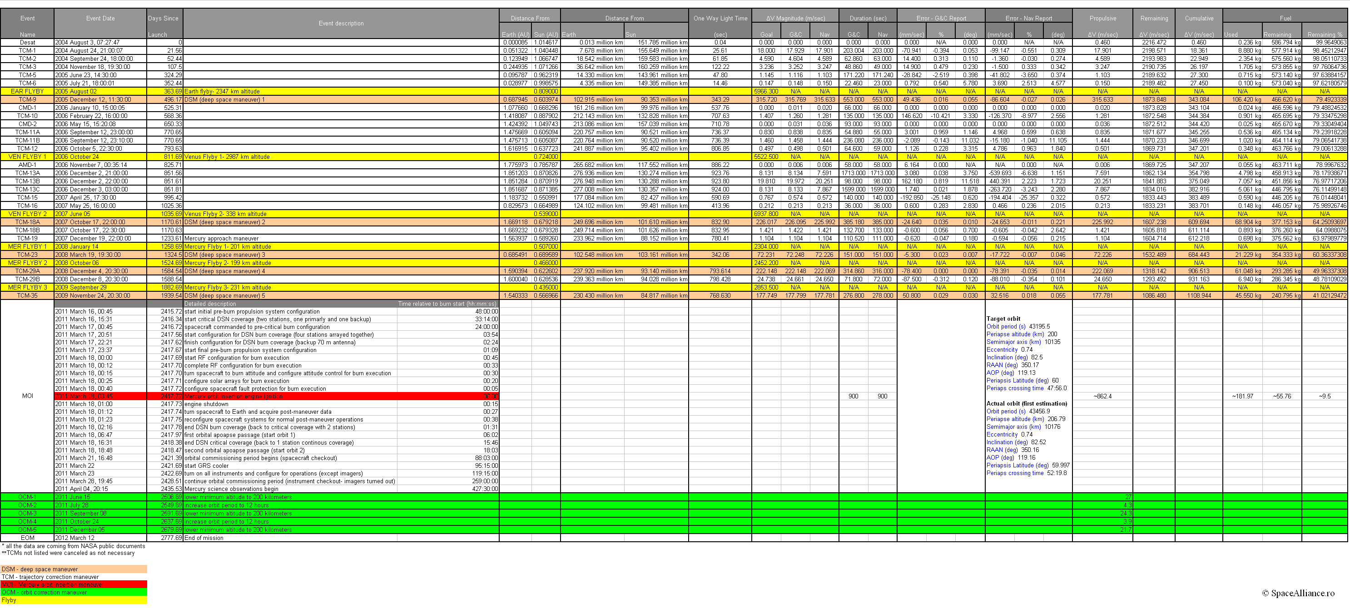Select the Fuel column group header
Viewport: 1350px width, 608px height.
pyautogui.click(x=1285, y=18)
